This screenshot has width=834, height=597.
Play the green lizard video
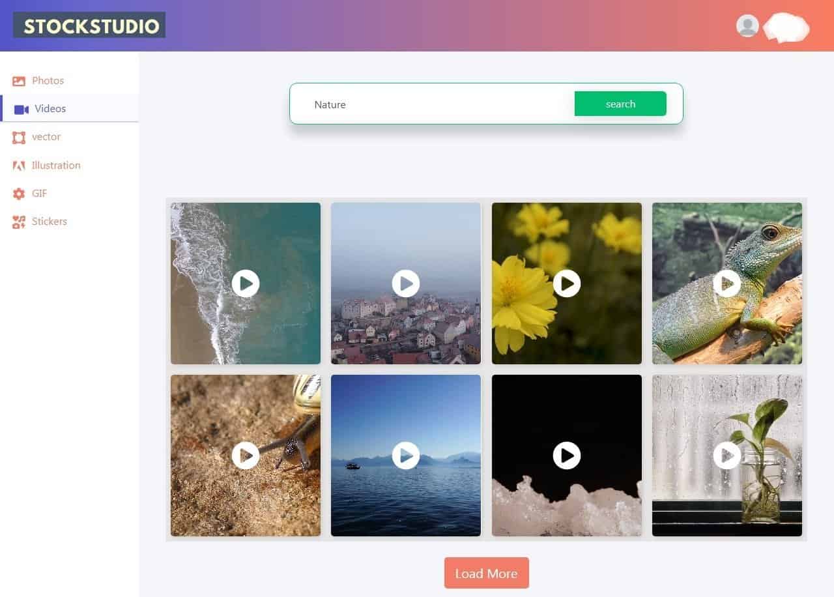(x=727, y=284)
